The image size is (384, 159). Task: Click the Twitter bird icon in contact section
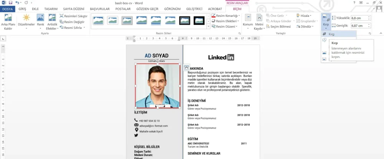coord(136,135)
